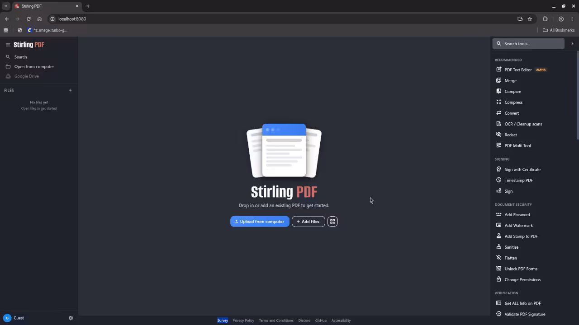Open Terms and Conditions link
579x325 pixels.
point(276,320)
